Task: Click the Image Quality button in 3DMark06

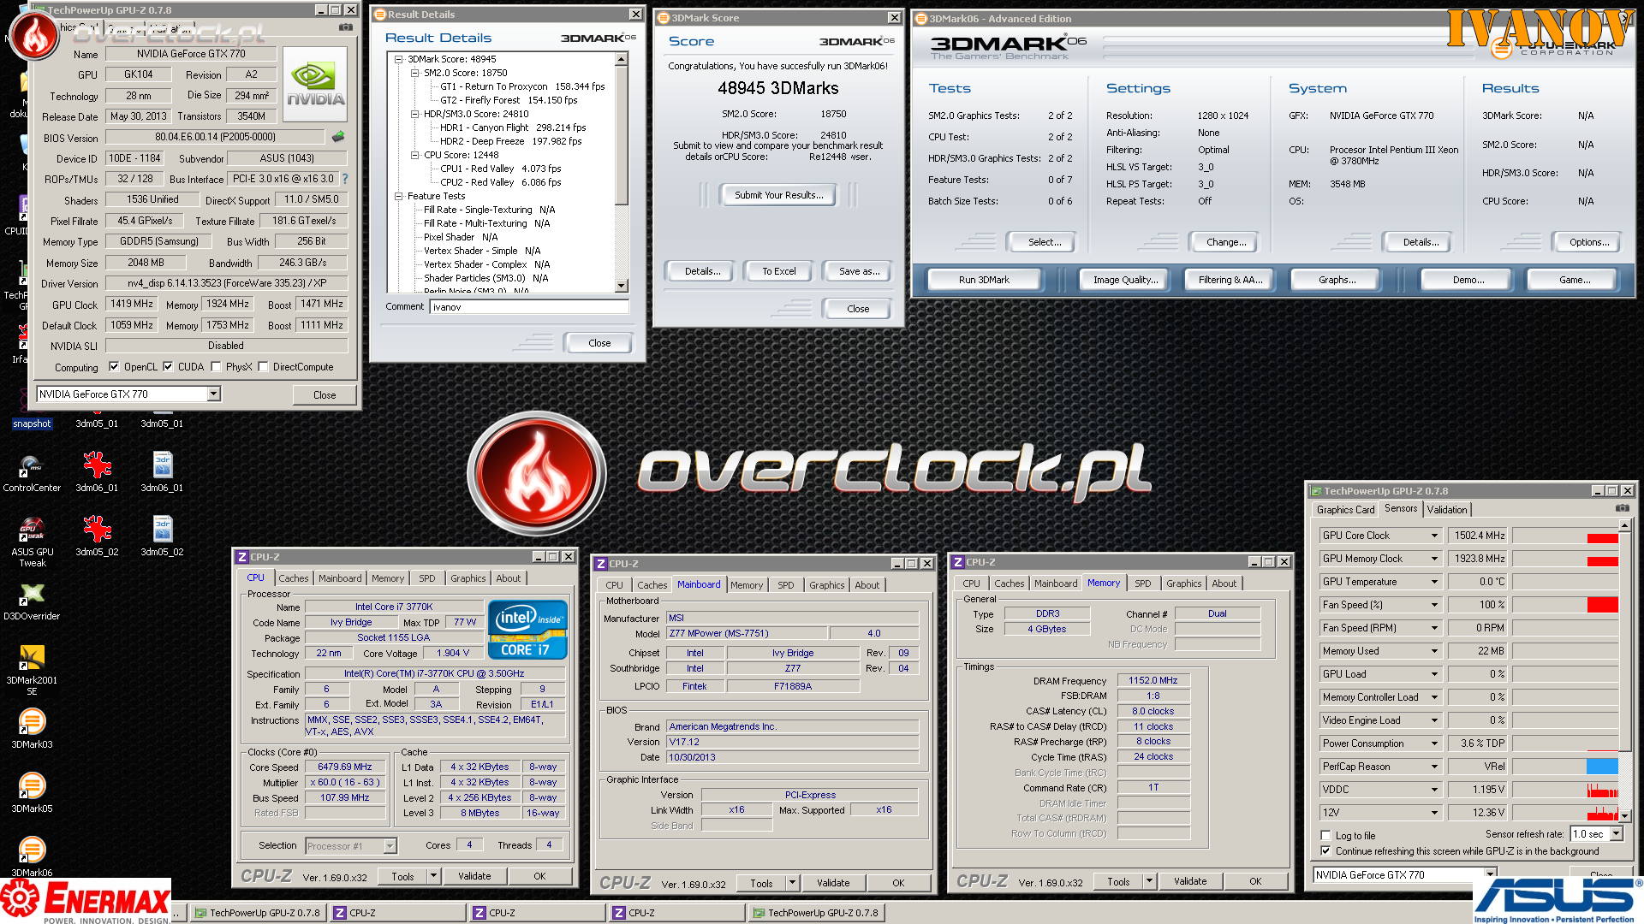Action: click(x=1125, y=280)
